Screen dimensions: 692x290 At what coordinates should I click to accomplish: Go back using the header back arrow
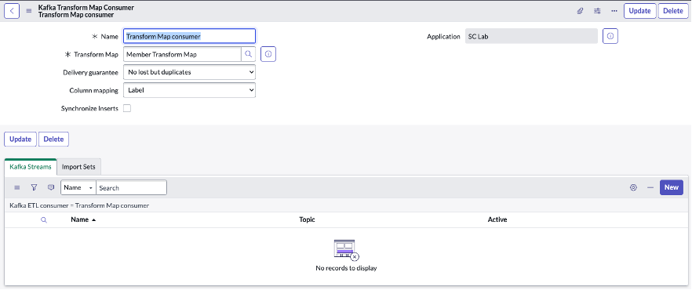[x=12, y=11]
